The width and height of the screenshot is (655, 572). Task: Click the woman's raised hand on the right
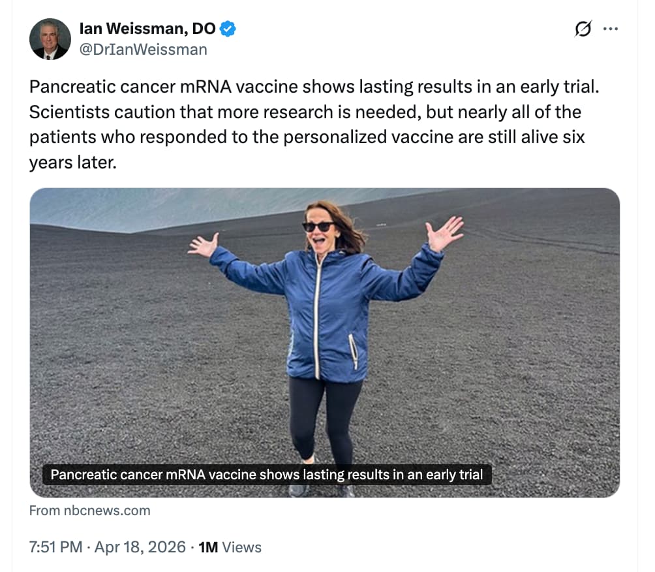(x=445, y=233)
